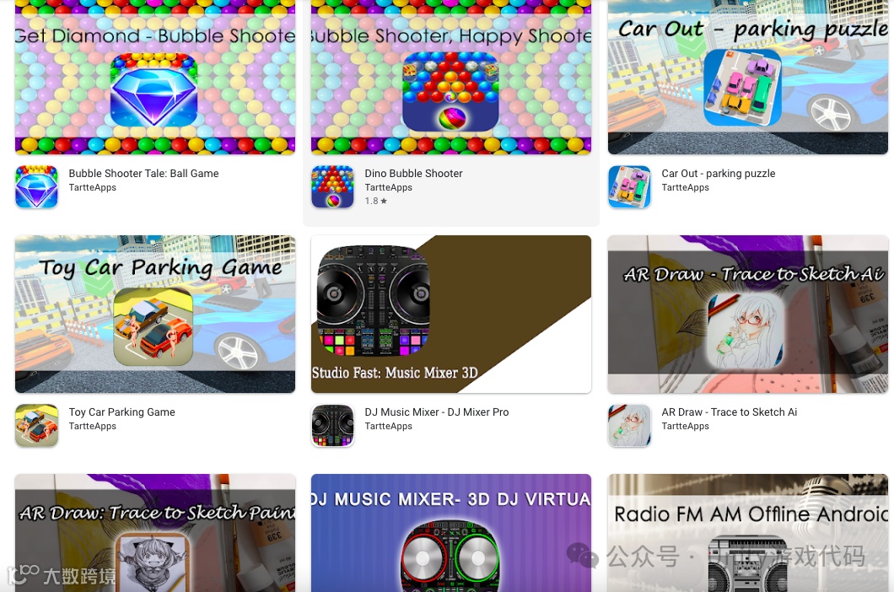The height and width of the screenshot is (592, 894).
Task: Click the Dino Bubble Shooter app icon
Action: pyautogui.click(x=332, y=186)
